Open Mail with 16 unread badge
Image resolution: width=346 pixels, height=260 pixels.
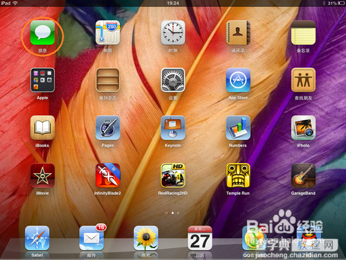click(x=92, y=238)
